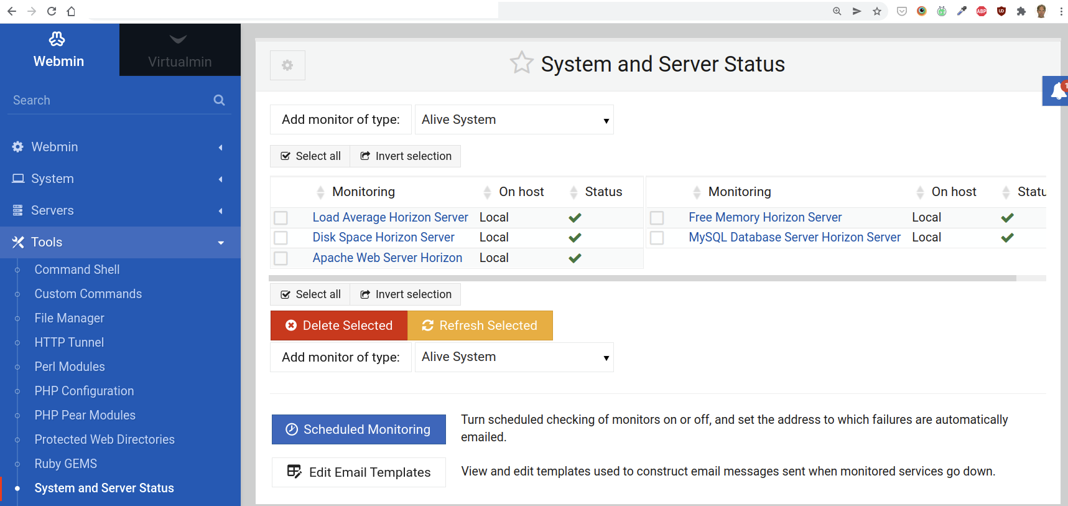This screenshot has width=1068, height=506.
Task: Open File Manager from the Tools menu
Action: (69, 318)
